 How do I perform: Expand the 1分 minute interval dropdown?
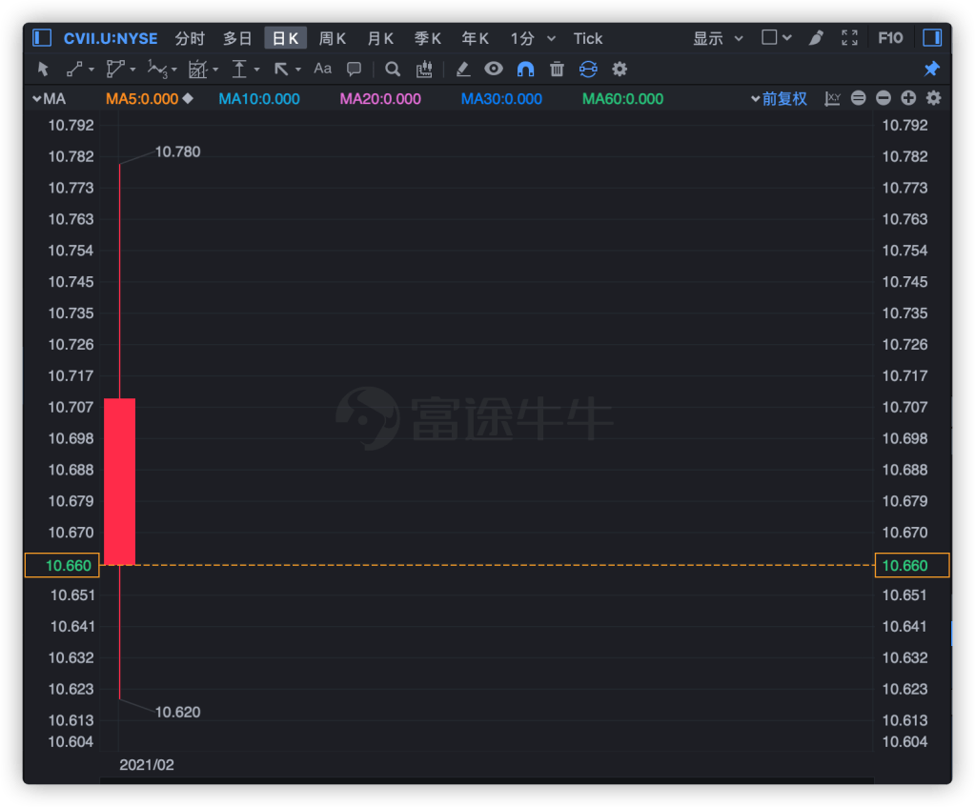(533, 38)
